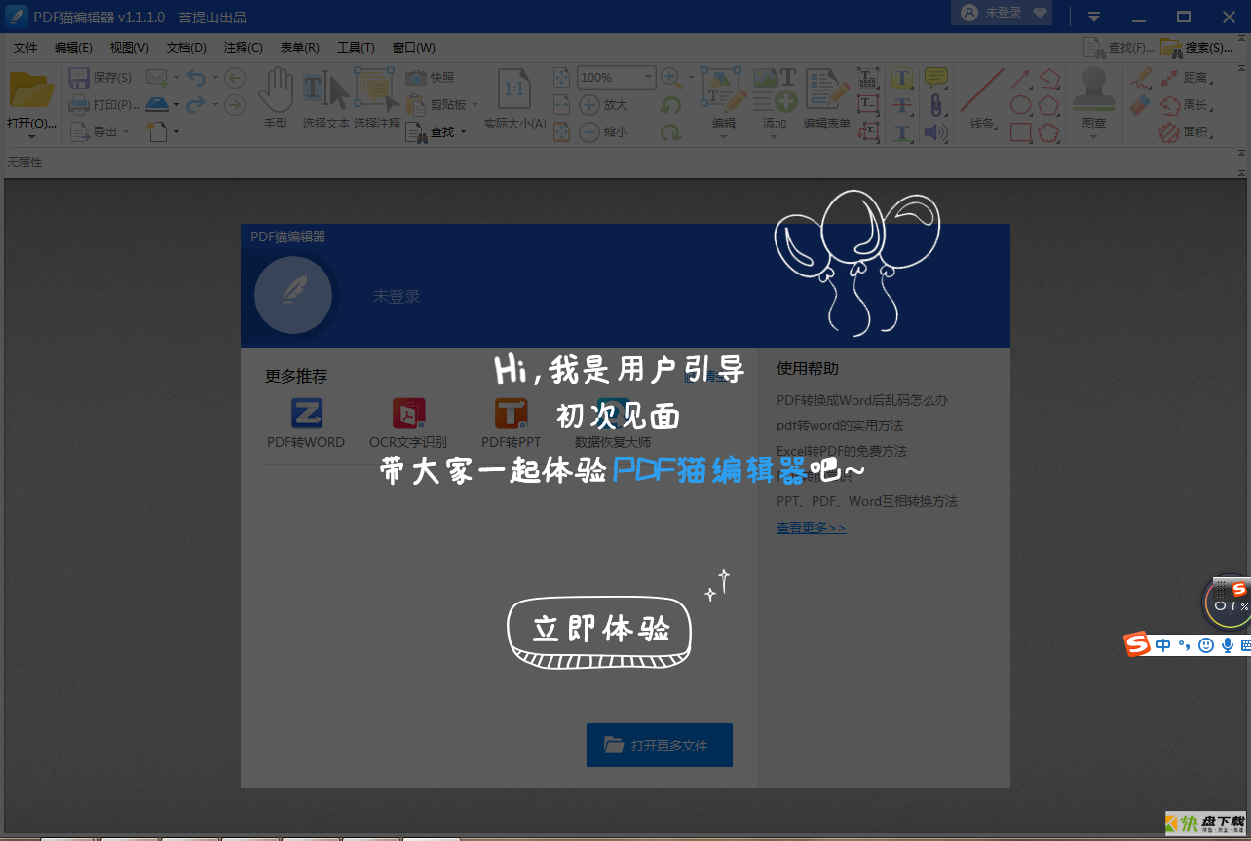
Task: Expand the new document icon dropdown arrow
Action: click(x=176, y=131)
